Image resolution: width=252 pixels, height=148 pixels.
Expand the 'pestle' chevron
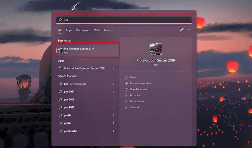pyautogui.click(x=114, y=115)
